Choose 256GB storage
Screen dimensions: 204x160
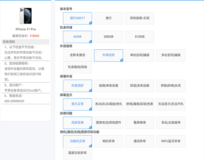[x=108, y=37]
